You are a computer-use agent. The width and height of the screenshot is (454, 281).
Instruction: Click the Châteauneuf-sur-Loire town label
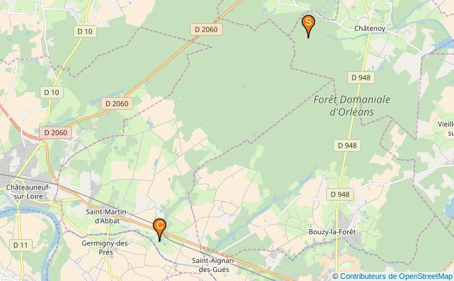[x=28, y=192]
